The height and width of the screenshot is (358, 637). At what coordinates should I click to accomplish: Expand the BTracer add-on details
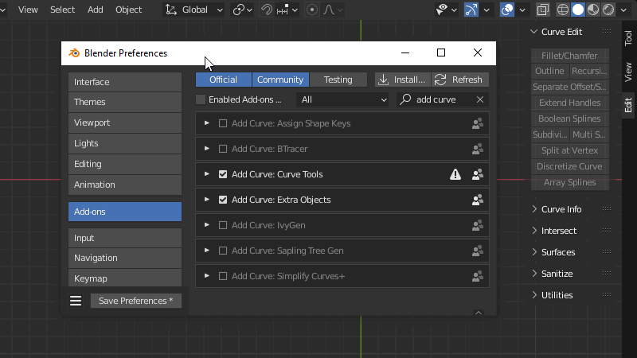[x=207, y=149]
